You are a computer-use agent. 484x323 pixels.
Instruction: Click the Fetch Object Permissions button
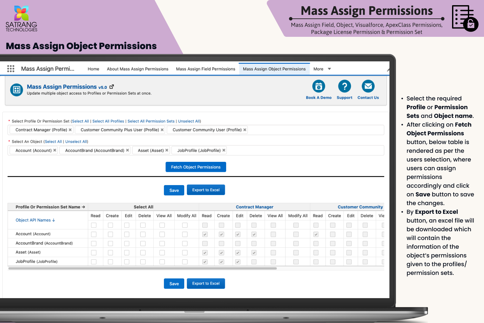pyautogui.click(x=196, y=167)
